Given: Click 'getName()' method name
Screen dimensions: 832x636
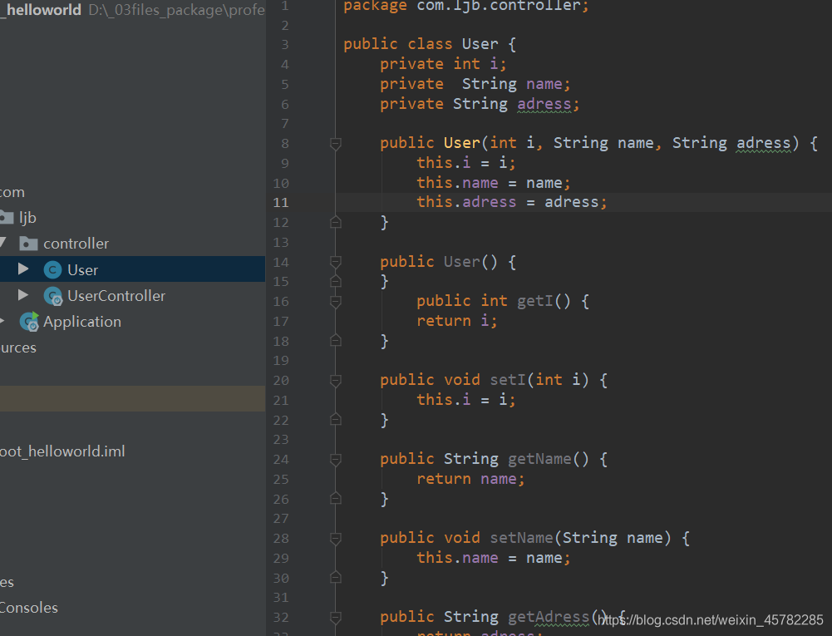Looking at the screenshot, I should click(548, 459).
